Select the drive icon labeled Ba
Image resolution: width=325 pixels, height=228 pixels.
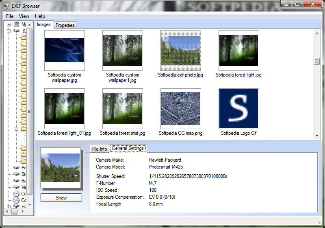click(16, 180)
